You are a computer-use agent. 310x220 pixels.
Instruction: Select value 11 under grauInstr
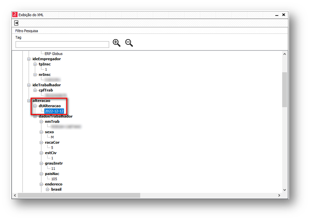coord(53,169)
